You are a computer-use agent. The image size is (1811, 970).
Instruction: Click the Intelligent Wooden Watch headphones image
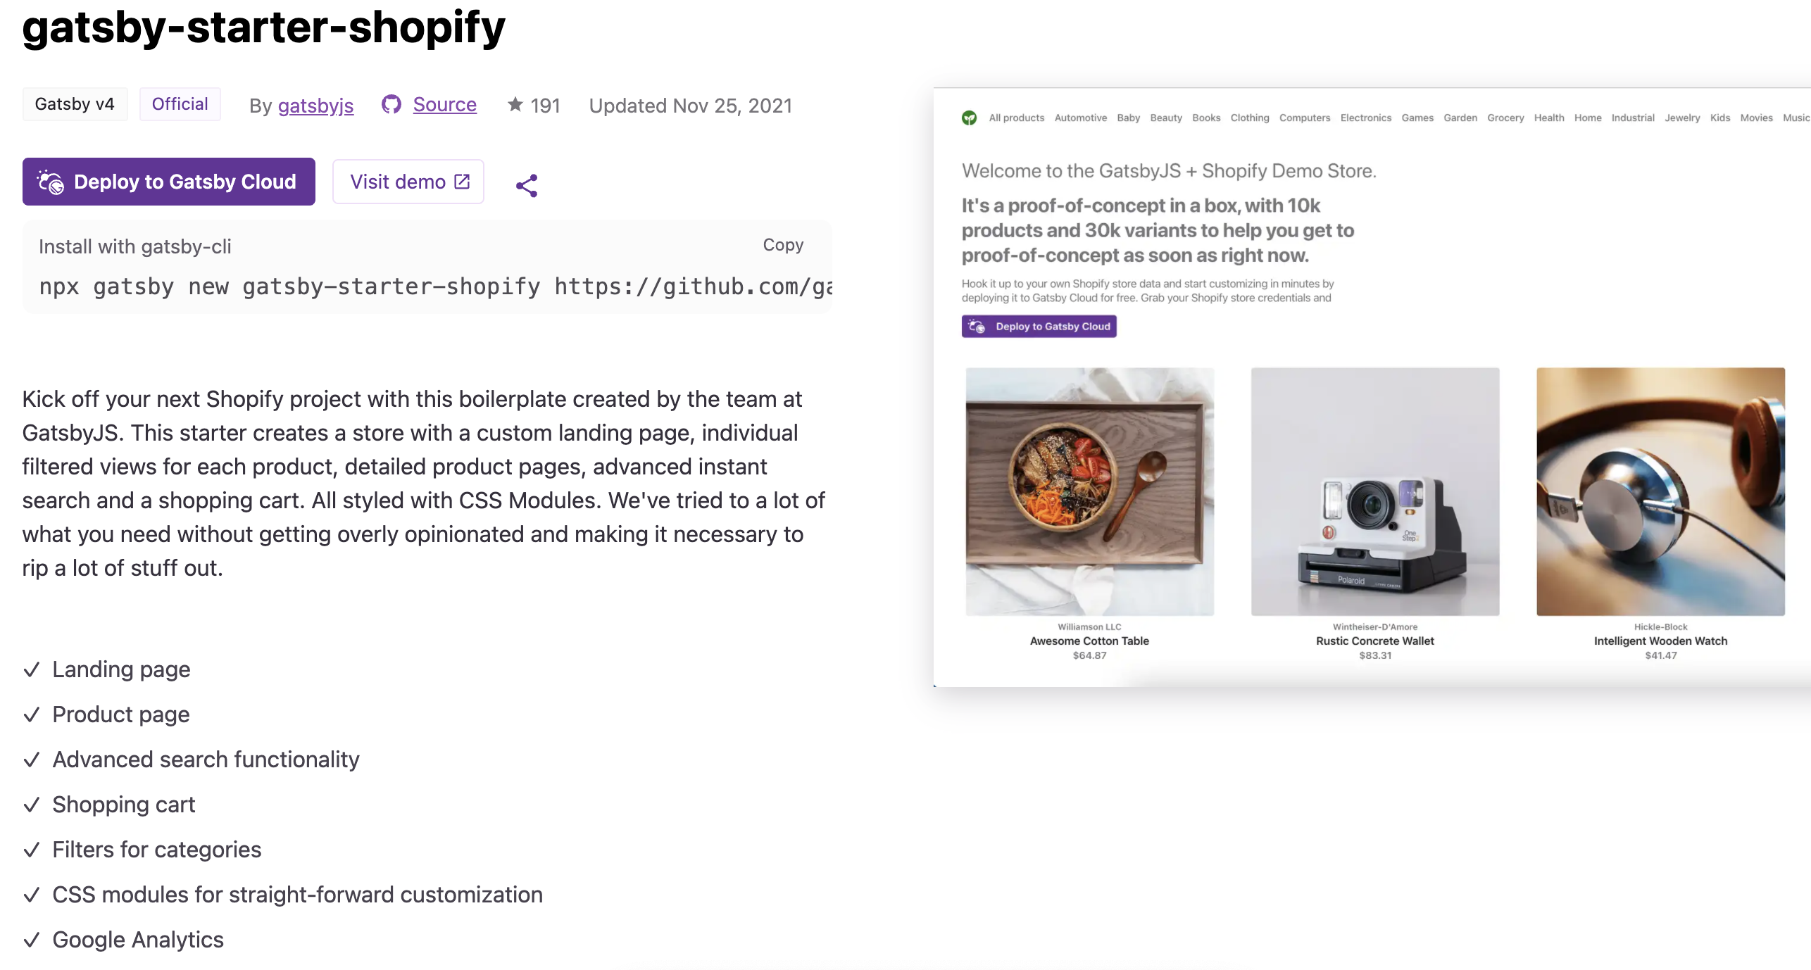pyautogui.click(x=1660, y=491)
